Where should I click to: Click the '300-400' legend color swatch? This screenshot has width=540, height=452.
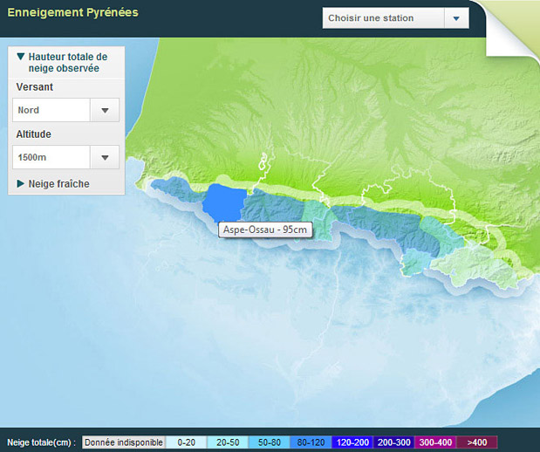pyautogui.click(x=435, y=442)
